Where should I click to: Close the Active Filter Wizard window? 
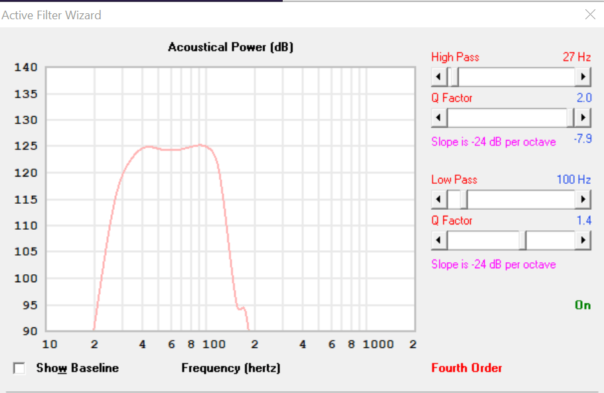[x=590, y=15]
